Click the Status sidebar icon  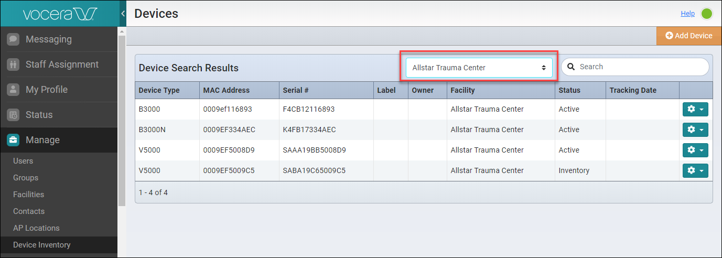(13, 115)
